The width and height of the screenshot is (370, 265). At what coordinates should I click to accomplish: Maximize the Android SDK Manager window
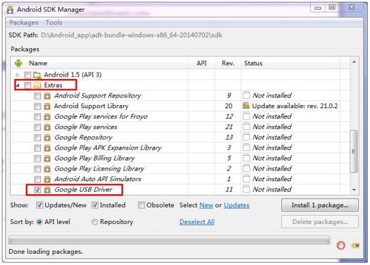tap(332, 7)
